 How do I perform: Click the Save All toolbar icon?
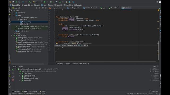13,2
